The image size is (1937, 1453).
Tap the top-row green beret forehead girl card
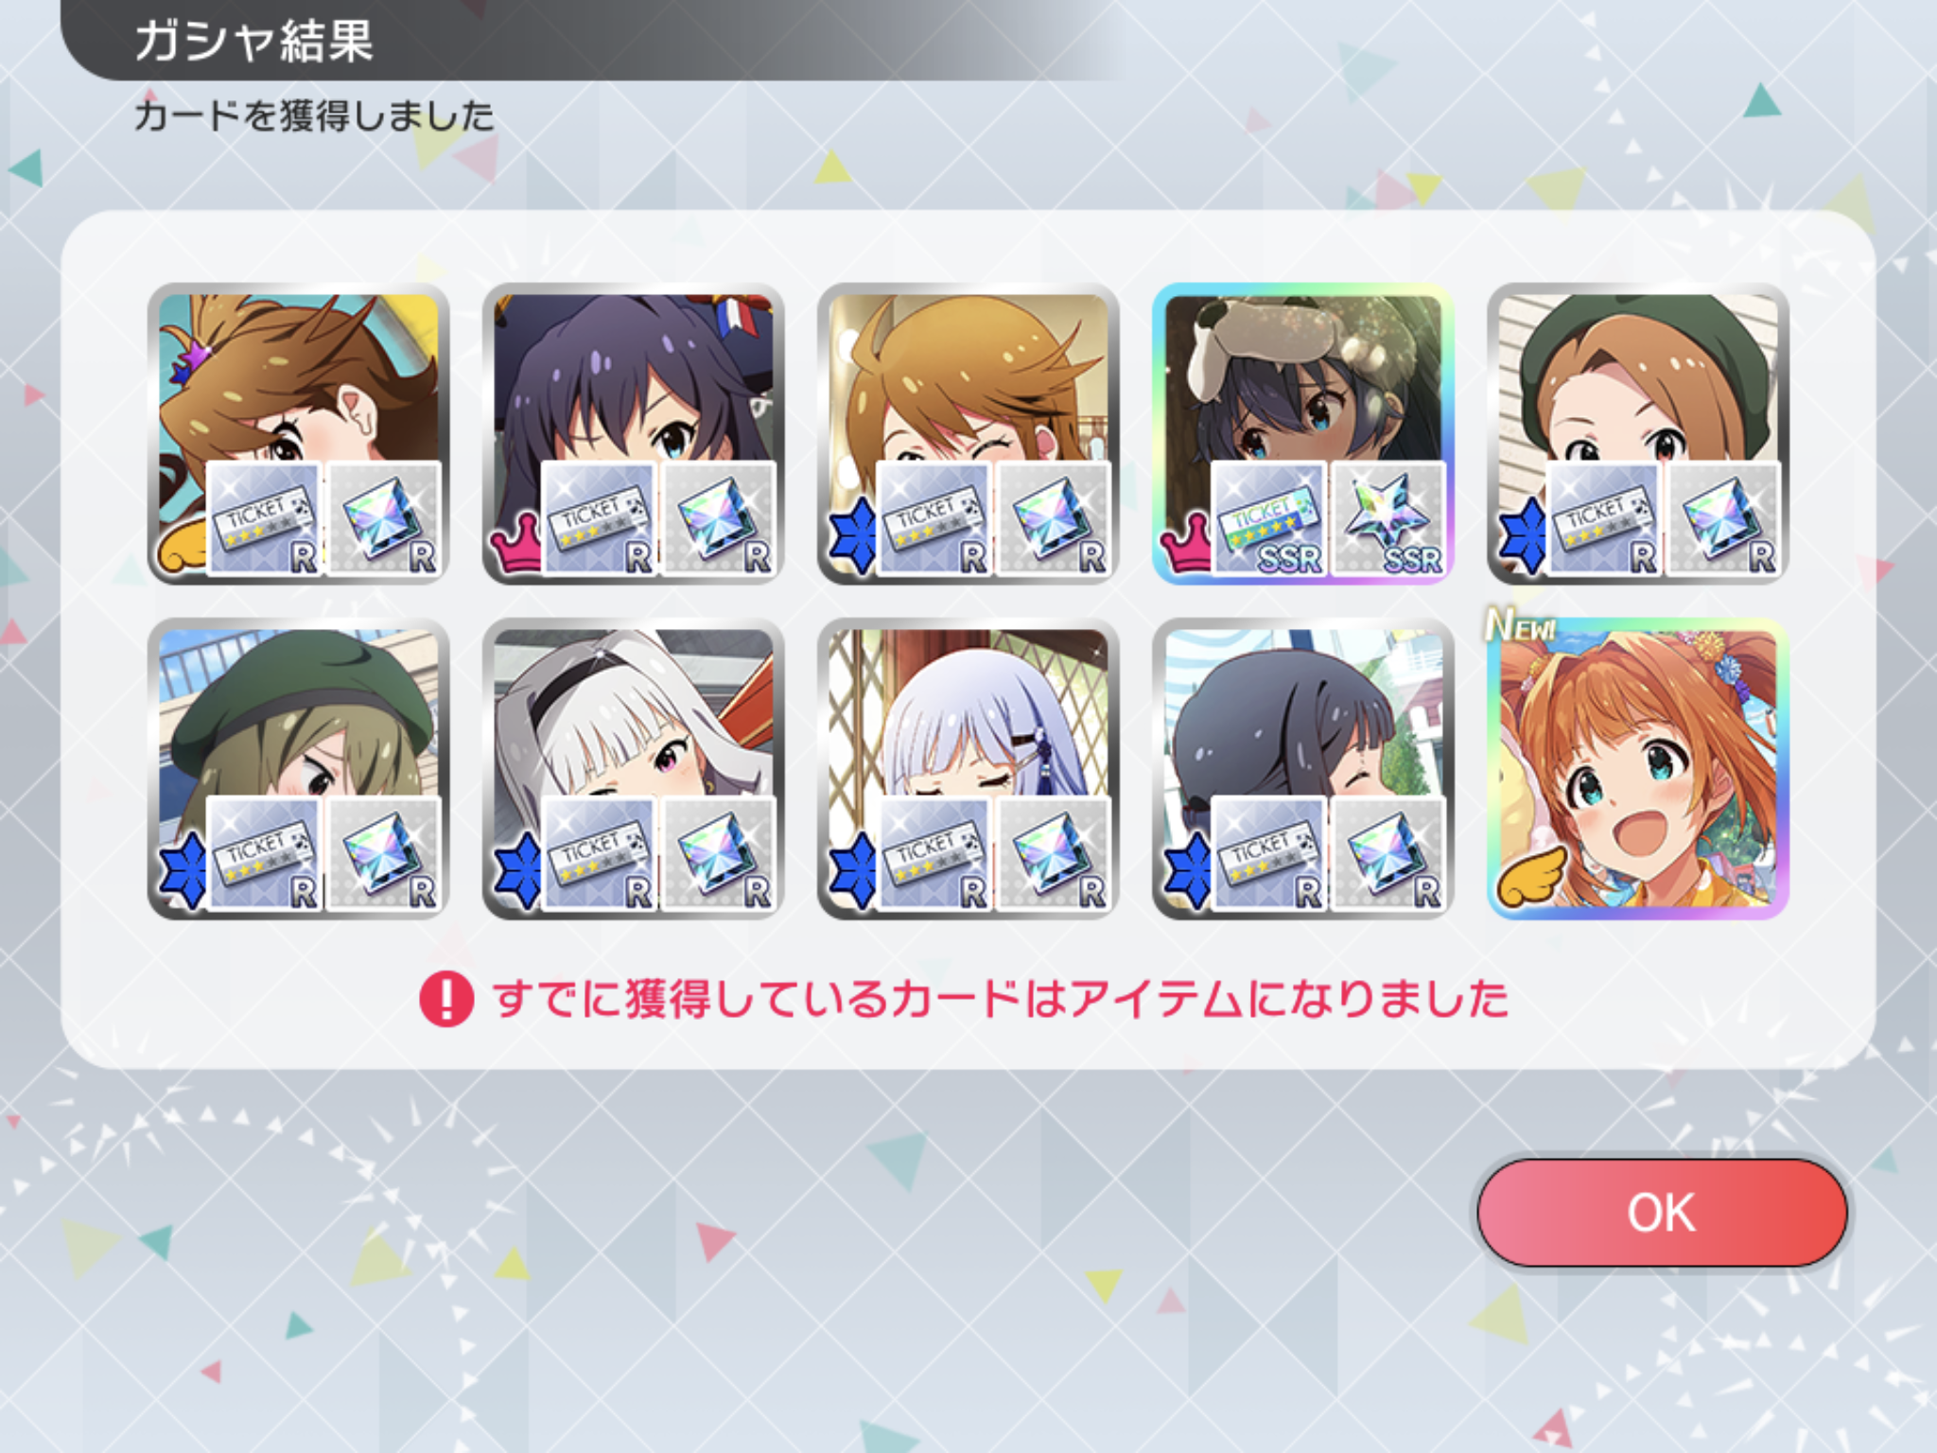coord(1638,433)
